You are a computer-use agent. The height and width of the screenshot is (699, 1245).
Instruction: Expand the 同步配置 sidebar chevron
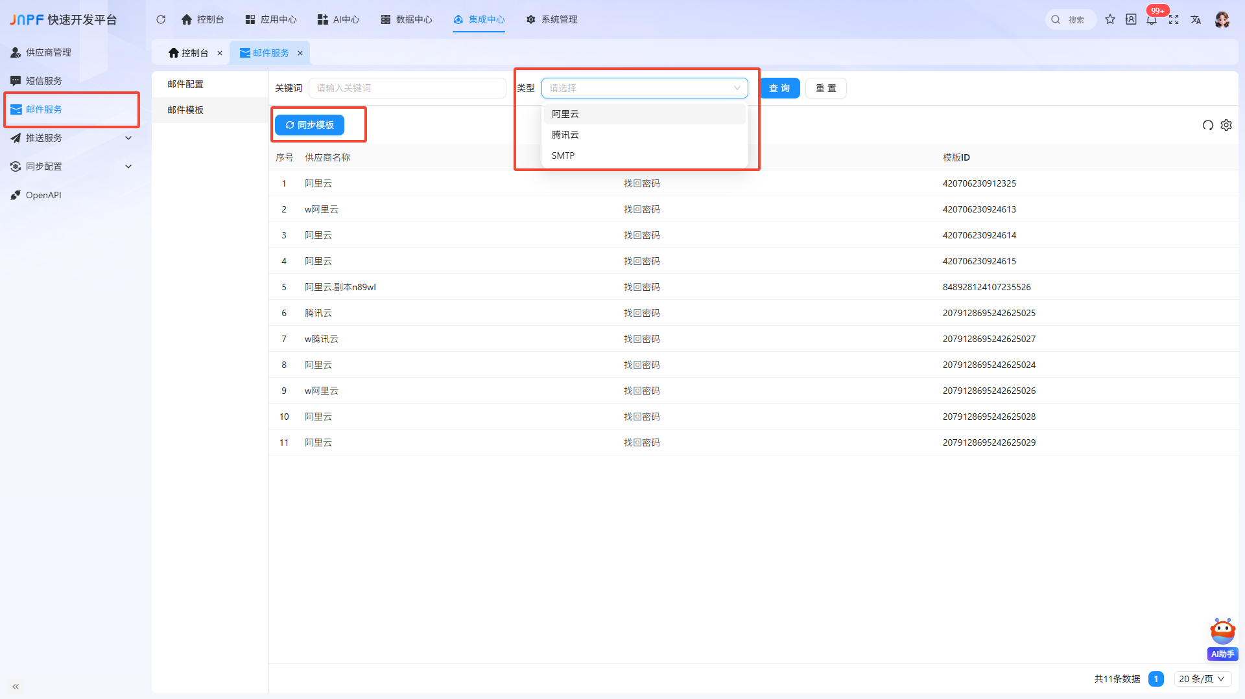(128, 166)
